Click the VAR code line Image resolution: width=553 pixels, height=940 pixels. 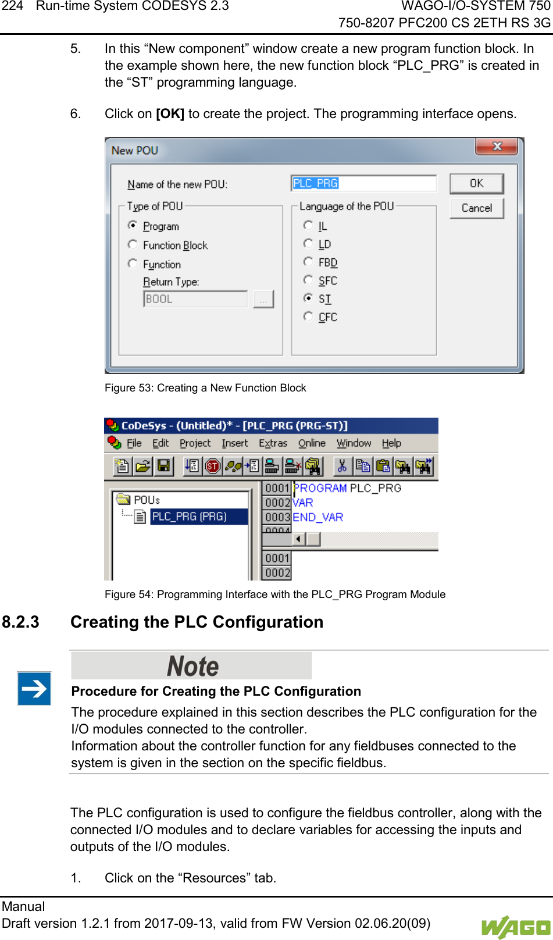point(303,503)
